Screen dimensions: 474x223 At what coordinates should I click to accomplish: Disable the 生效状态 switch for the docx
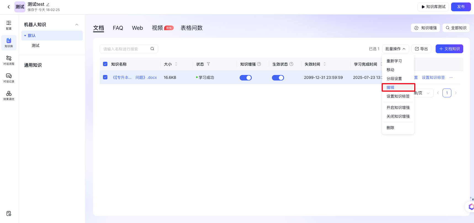pyautogui.click(x=278, y=78)
